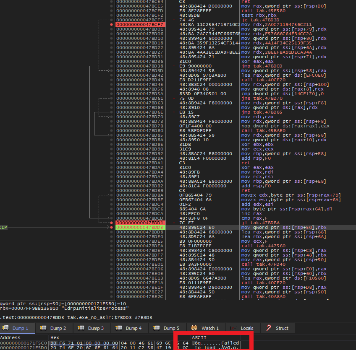Click opcode bytes 'E9 90000000'
356x350 pixels.
click(195, 66)
